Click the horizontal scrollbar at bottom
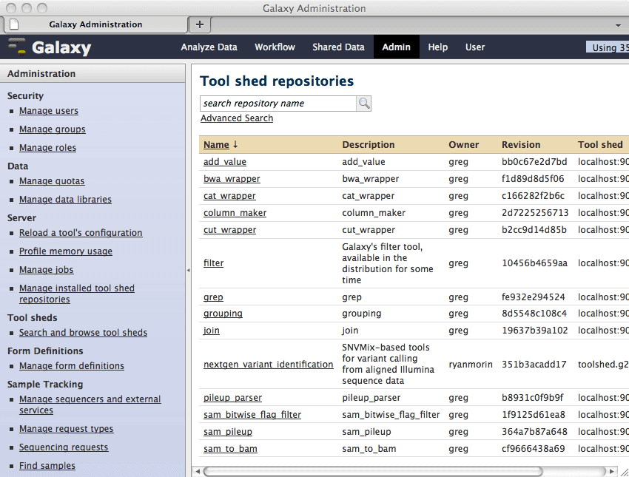 [x=372, y=471]
